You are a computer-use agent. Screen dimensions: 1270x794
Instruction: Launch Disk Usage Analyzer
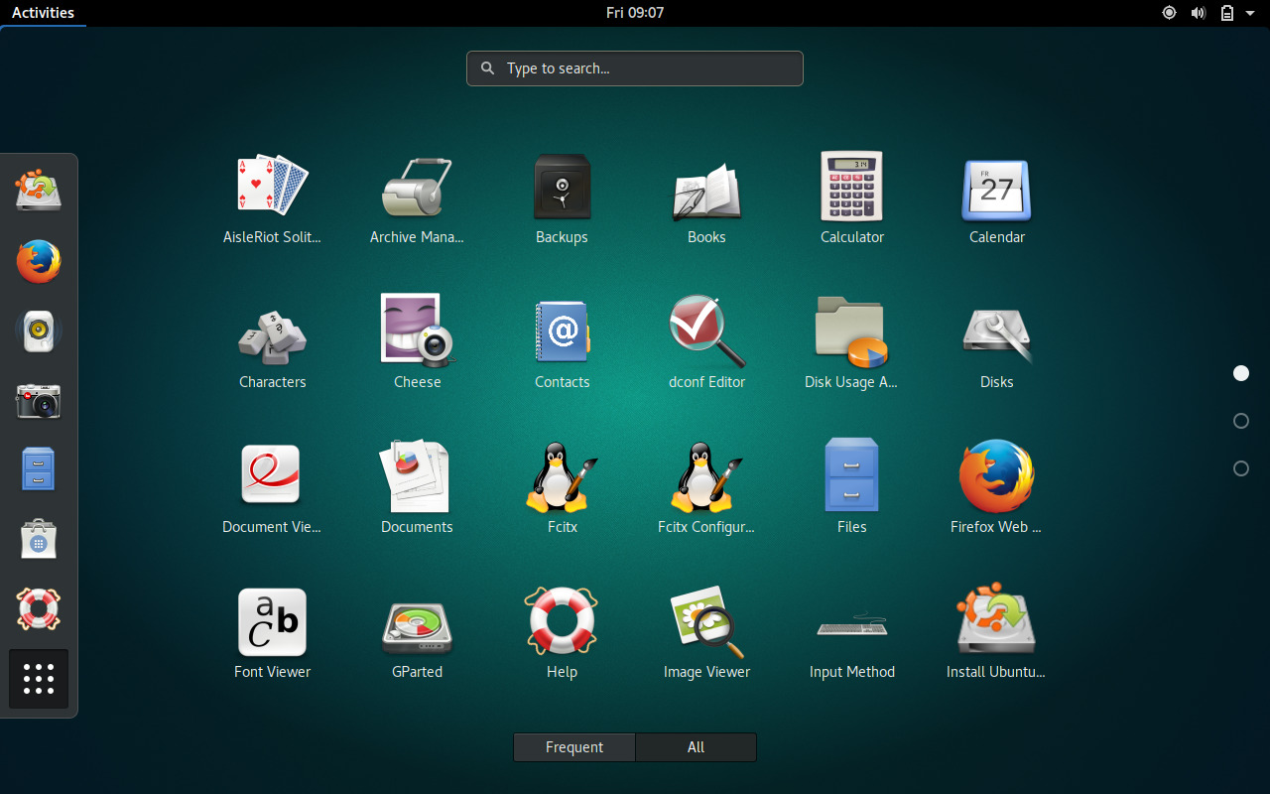coord(851,331)
